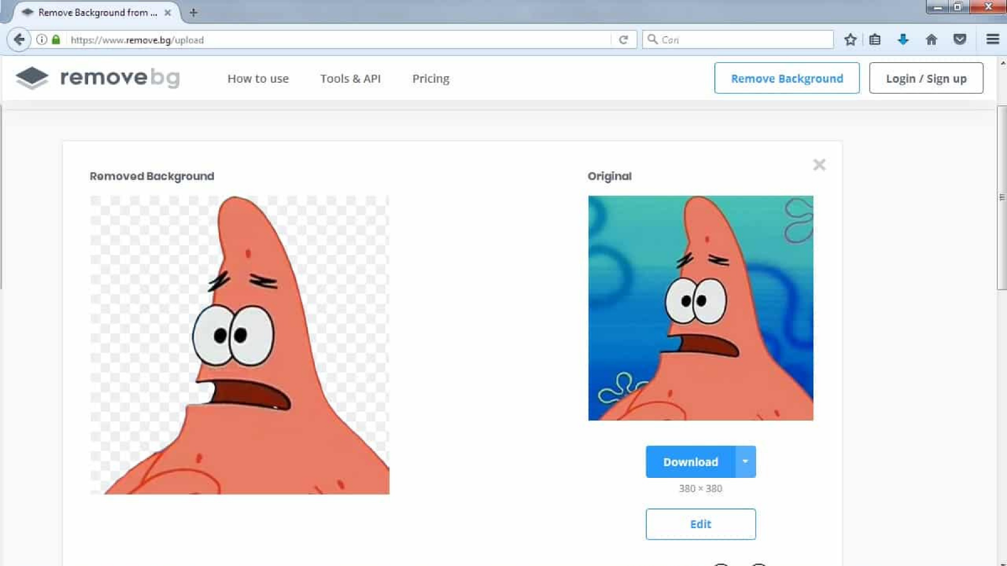The width and height of the screenshot is (1007, 566).
Task: Open the search engine dropdown in search bar
Action: pos(654,39)
